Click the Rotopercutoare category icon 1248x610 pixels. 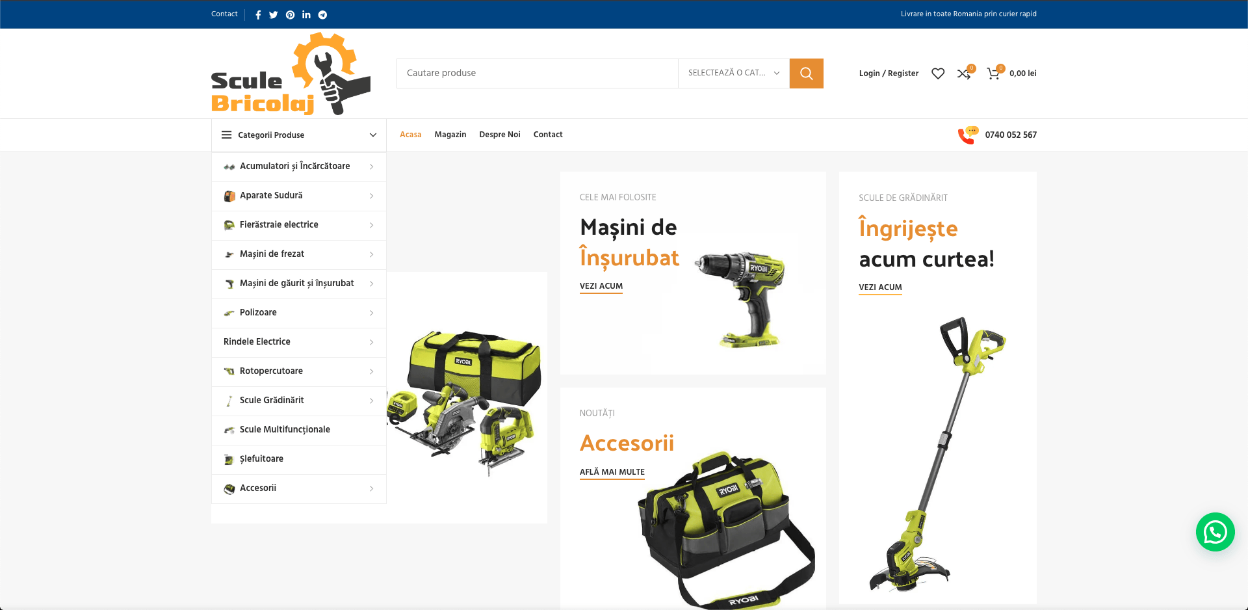229,371
